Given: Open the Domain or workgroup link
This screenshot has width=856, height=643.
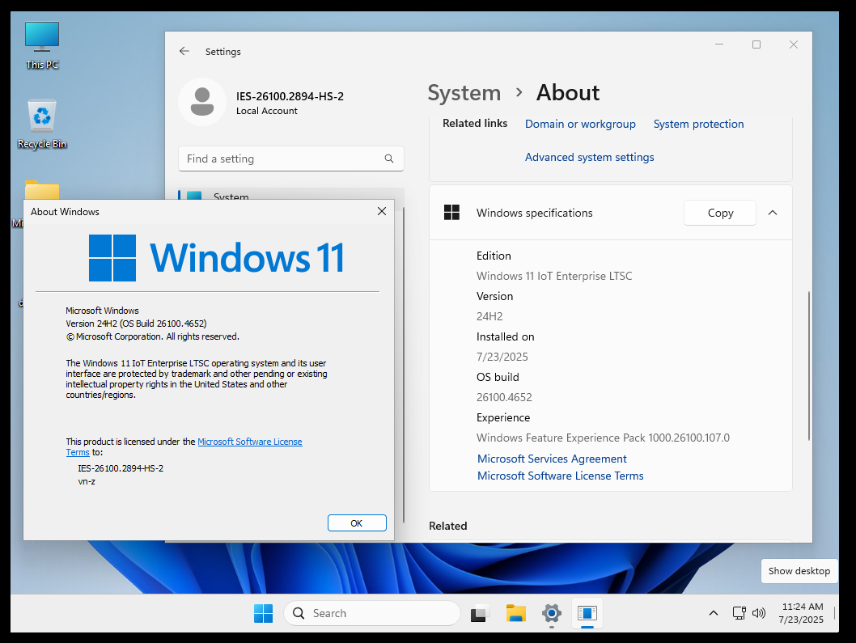Looking at the screenshot, I should pyautogui.click(x=580, y=124).
